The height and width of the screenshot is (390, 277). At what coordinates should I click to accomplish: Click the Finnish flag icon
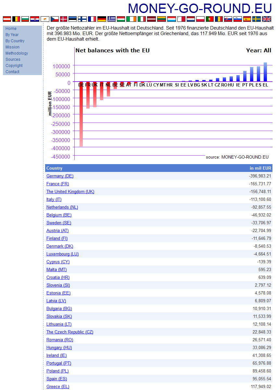point(82,19)
